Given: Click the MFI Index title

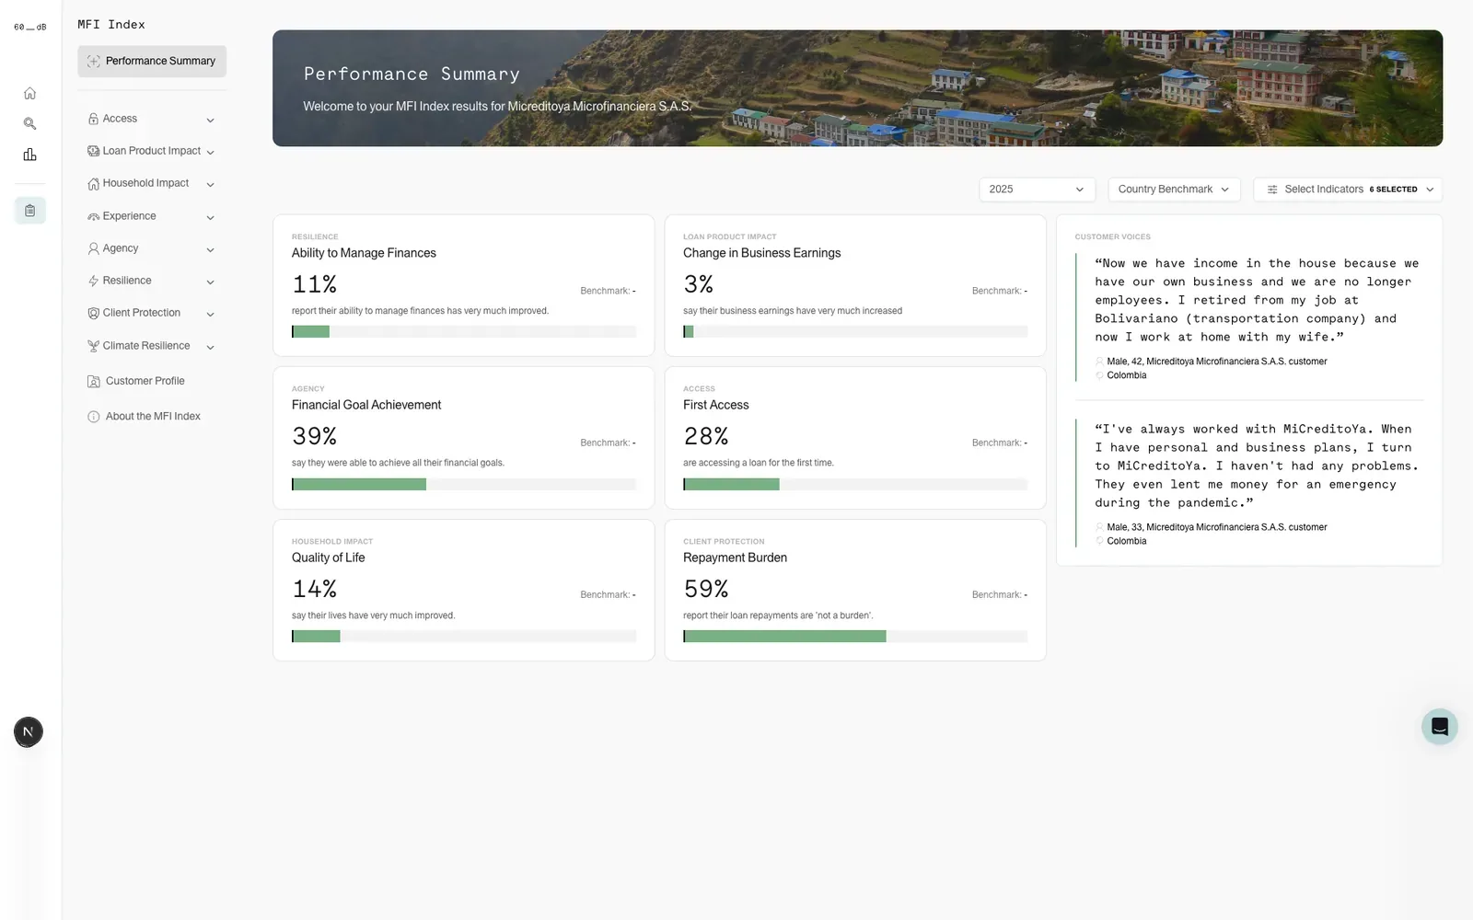Looking at the screenshot, I should [111, 25].
